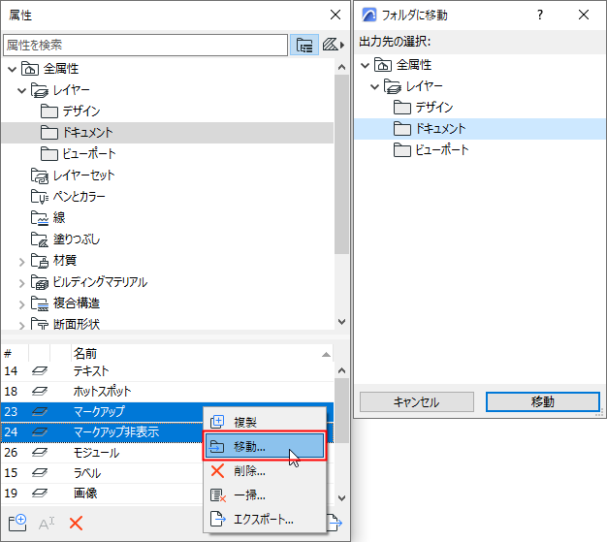Click the layer icon of row 14
Image resolution: width=607 pixels, height=542 pixels.
(40, 371)
